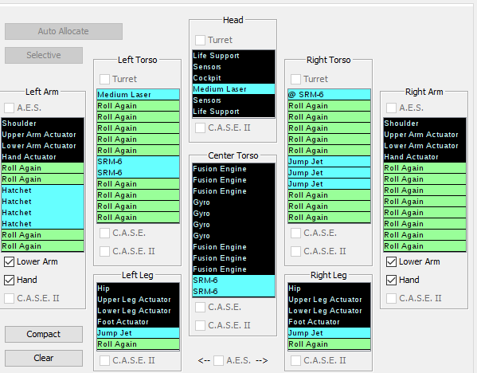Viewport: 477px width, 373px height.
Task: Select the first Hatchet slot in Left Arm
Action: point(42,190)
